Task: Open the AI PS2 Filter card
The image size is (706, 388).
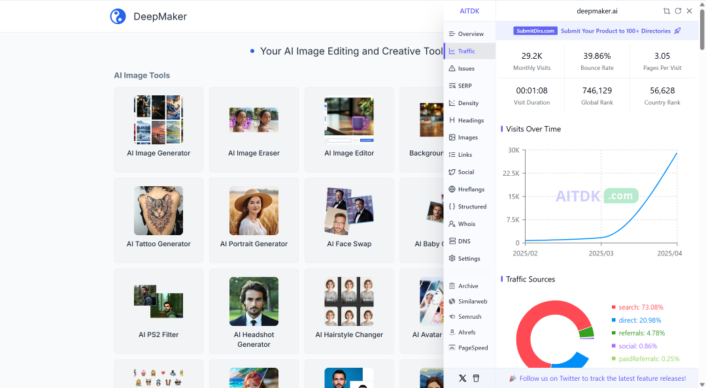Action: 158,311
